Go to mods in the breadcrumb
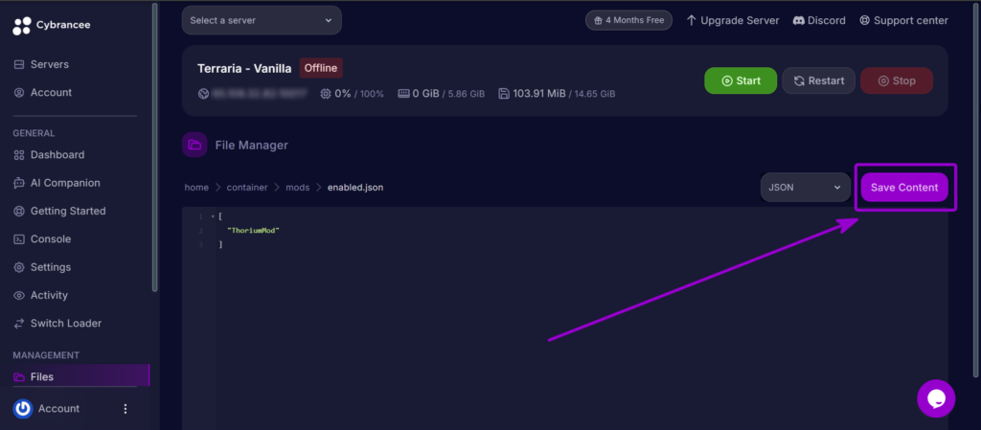This screenshot has height=430, width=981. pyautogui.click(x=298, y=188)
